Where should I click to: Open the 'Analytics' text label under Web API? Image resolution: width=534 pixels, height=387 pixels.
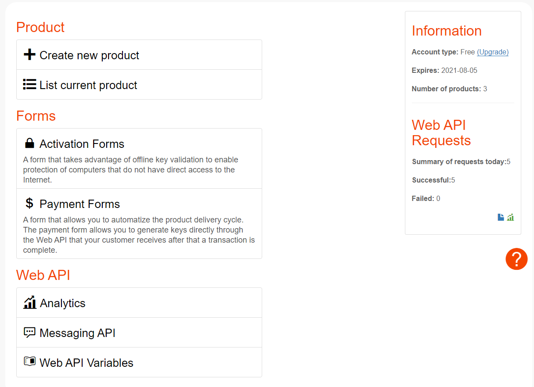63,303
